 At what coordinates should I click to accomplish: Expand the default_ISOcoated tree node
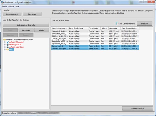coord(5,42)
